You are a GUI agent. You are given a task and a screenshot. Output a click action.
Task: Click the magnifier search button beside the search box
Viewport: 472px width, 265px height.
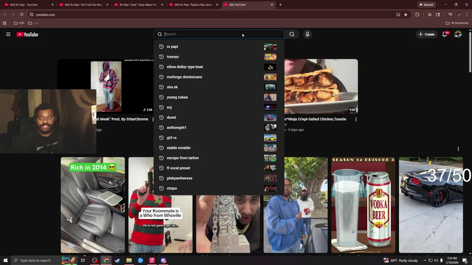coord(292,34)
